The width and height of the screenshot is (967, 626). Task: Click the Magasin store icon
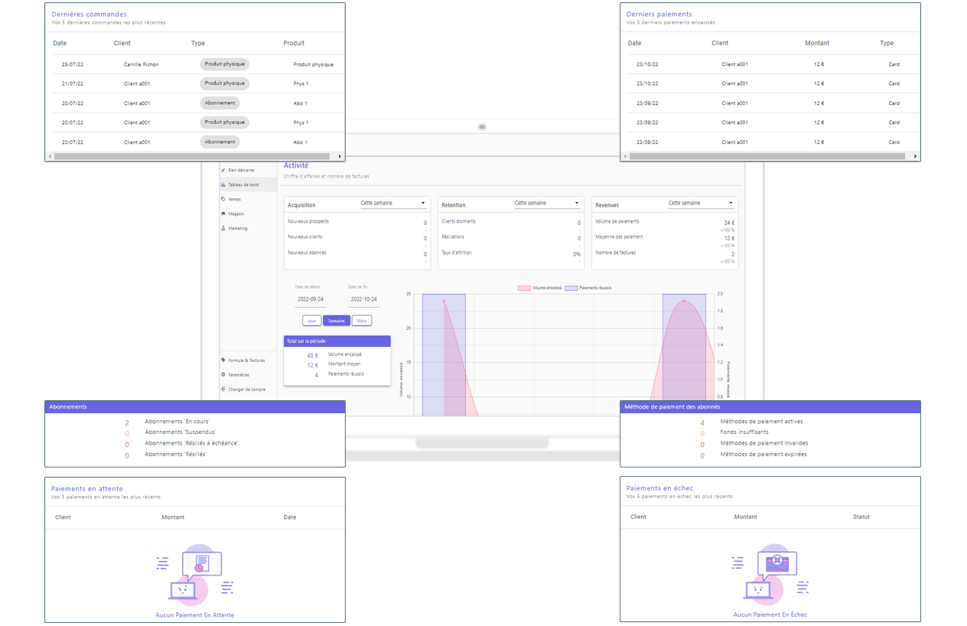point(223,214)
